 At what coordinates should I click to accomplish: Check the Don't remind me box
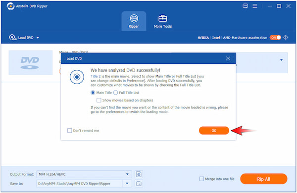69,131
